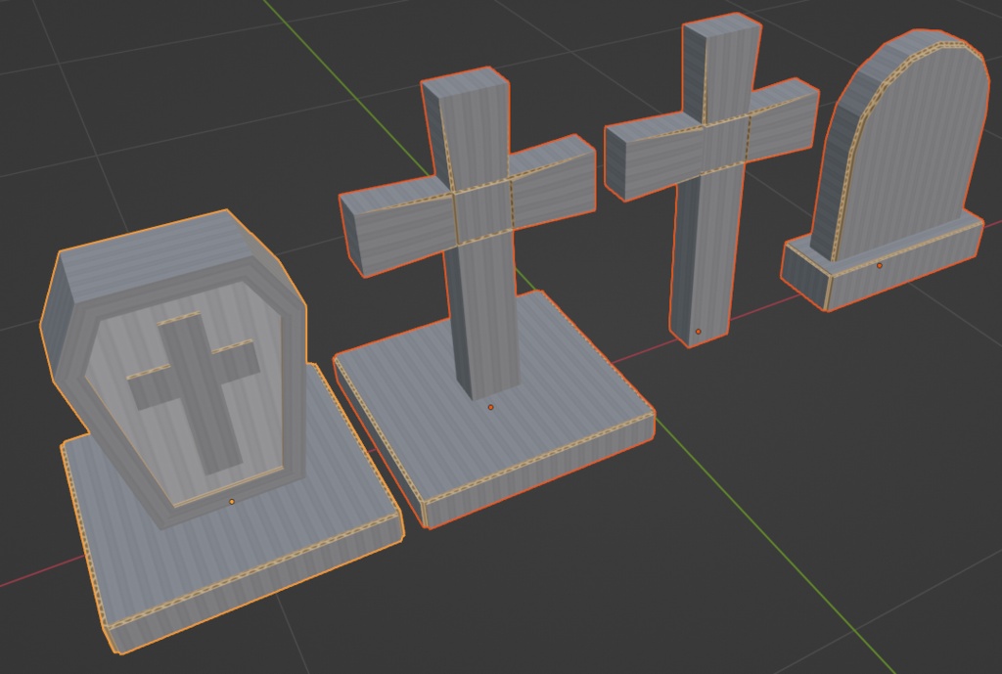Click the origin dot of the standalone cross
This screenshot has width=1002, height=674.
[699, 332]
